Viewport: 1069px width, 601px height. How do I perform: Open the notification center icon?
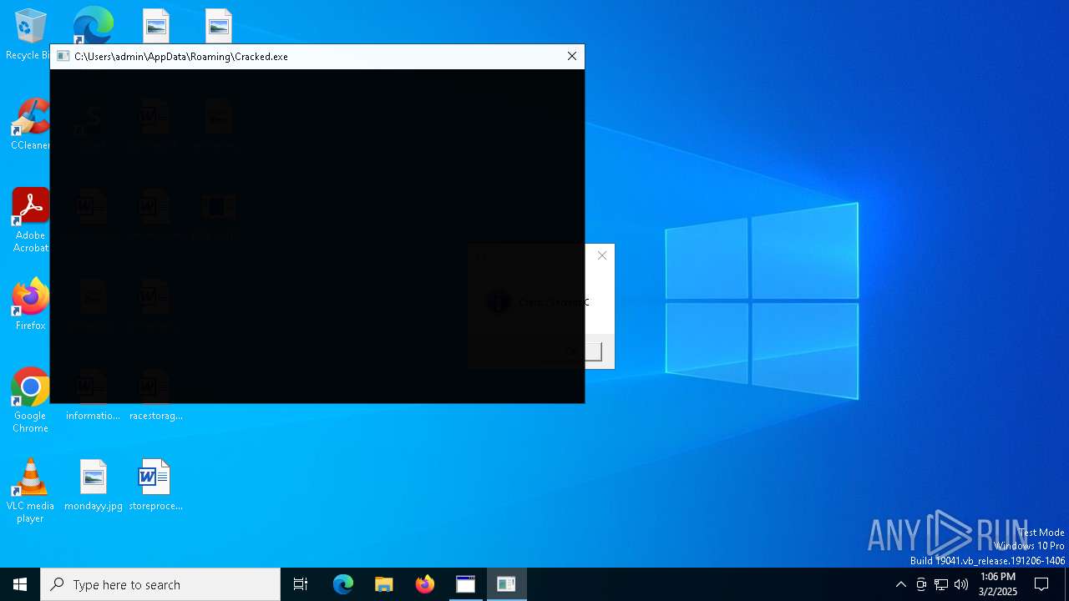[1041, 584]
